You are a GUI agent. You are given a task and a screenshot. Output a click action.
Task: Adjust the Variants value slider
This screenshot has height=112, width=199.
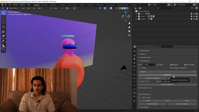pos(167,72)
